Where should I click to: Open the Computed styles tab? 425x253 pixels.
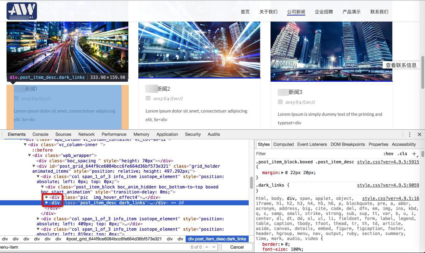283,144
